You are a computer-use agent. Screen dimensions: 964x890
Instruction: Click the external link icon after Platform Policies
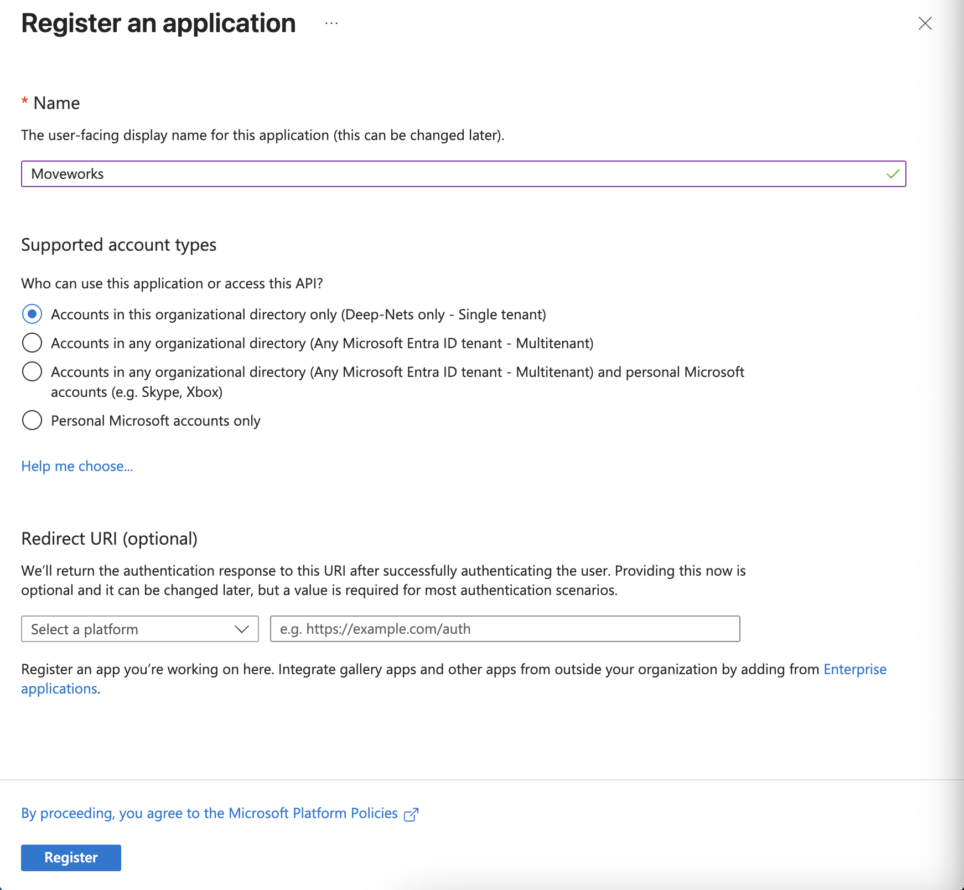[411, 815]
